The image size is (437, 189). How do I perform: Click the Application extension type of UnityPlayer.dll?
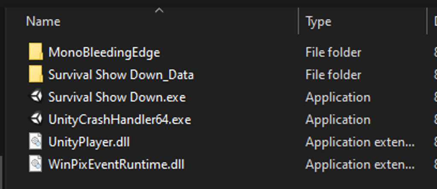(x=360, y=142)
